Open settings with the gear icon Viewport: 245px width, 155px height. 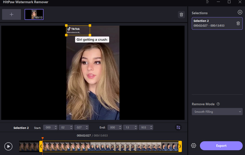tap(194, 146)
